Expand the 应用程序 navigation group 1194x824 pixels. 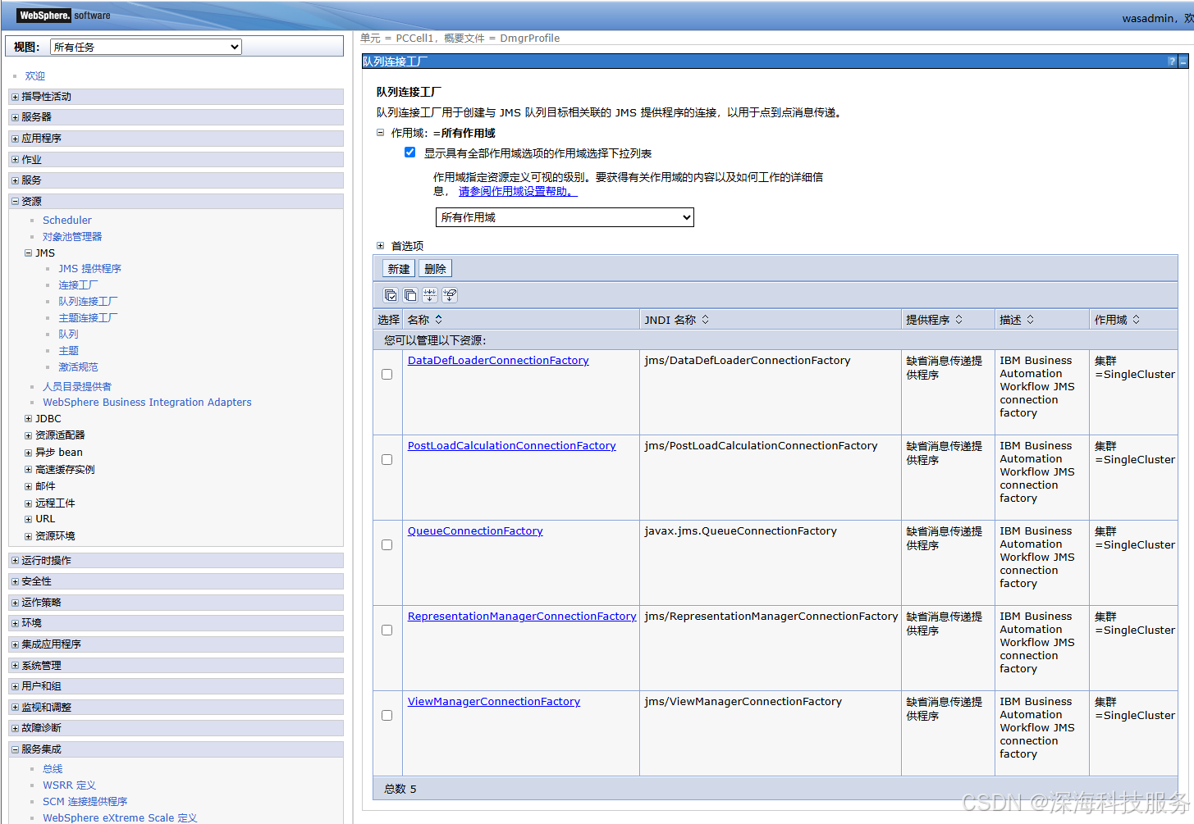click(15, 139)
